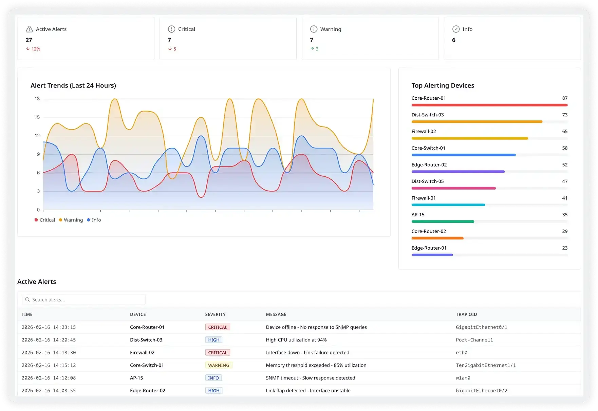
Task: Hide the Warning series via legend entry
Action: pos(71,220)
